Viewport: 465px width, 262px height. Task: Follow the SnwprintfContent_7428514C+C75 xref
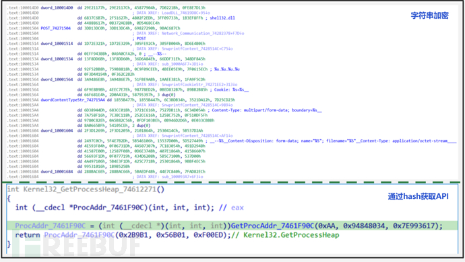pyautogui.click(x=197, y=49)
